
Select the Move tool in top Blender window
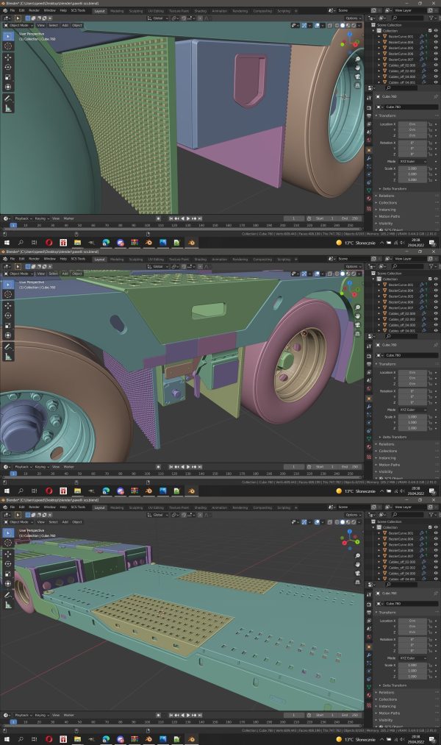point(8,57)
